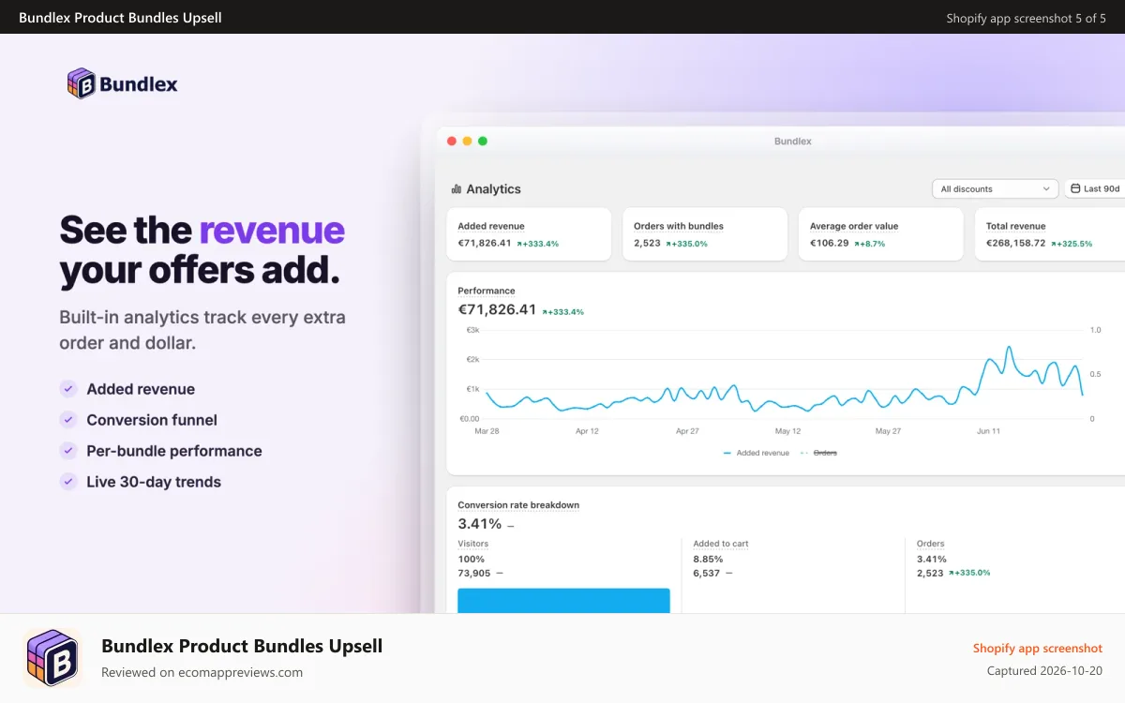Open the All discounts dropdown
The width and height of the screenshot is (1125, 703).
pyautogui.click(x=995, y=188)
